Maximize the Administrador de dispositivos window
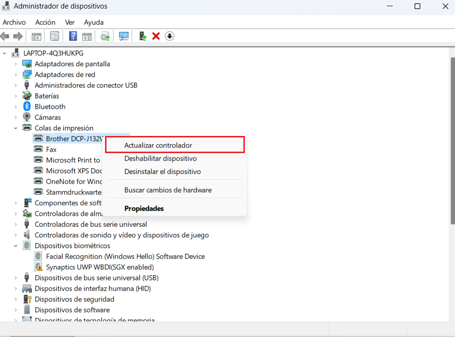The width and height of the screenshot is (455, 338). click(x=417, y=6)
